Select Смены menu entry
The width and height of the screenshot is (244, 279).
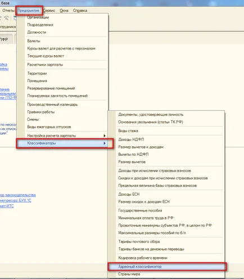33,119
